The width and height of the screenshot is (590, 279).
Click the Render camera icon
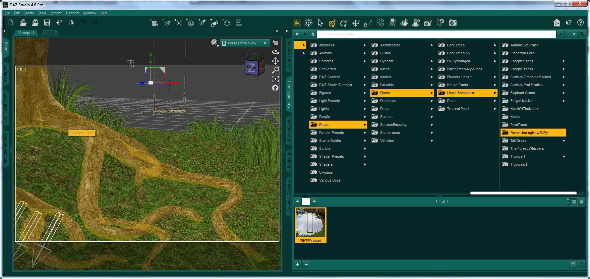[452, 23]
